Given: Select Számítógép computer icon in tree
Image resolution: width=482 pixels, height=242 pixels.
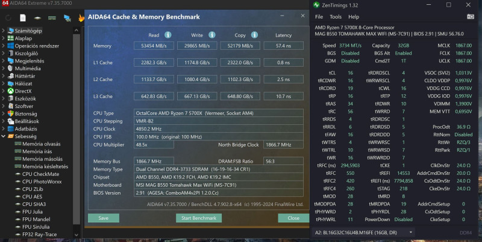Looking at the screenshot, I should 11,31.
